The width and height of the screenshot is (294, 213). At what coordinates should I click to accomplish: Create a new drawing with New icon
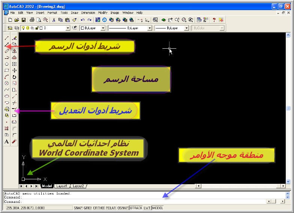[x=10, y=20]
